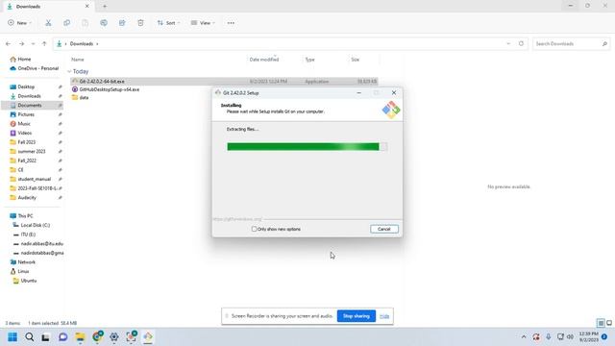Open Desktop in the sidebar
The height and width of the screenshot is (346, 615).
(26, 86)
